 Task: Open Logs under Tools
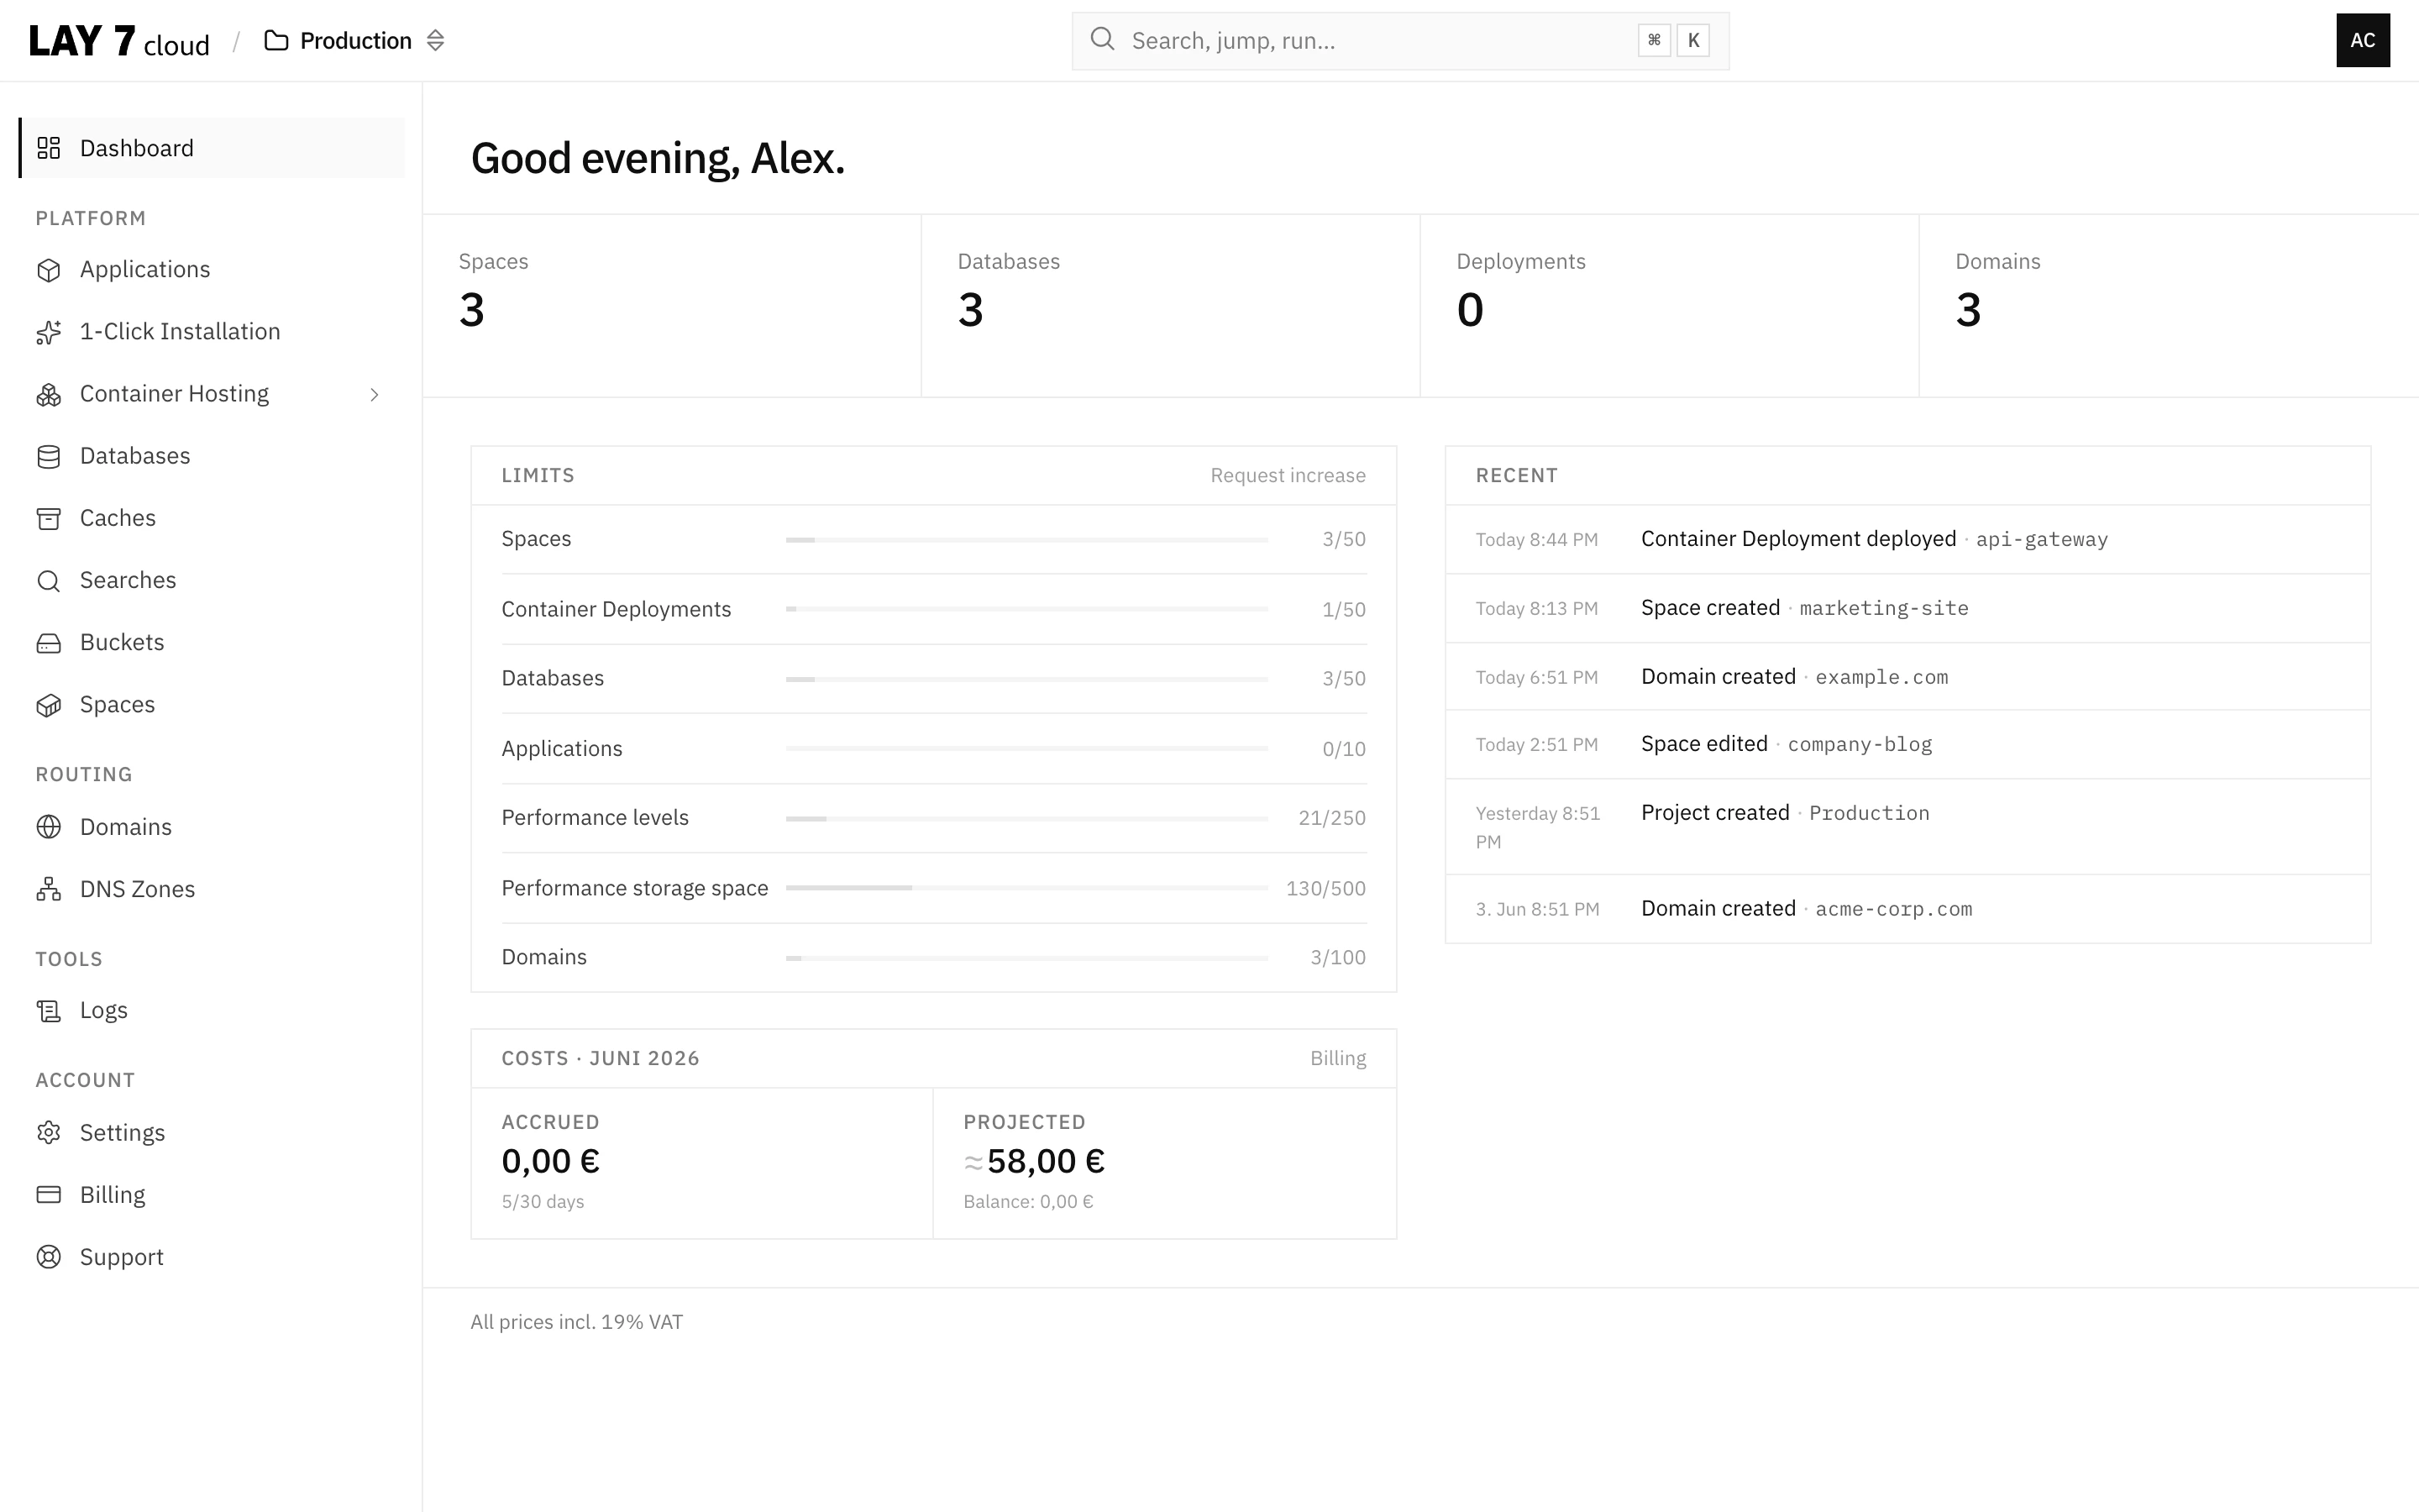point(211,1011)
